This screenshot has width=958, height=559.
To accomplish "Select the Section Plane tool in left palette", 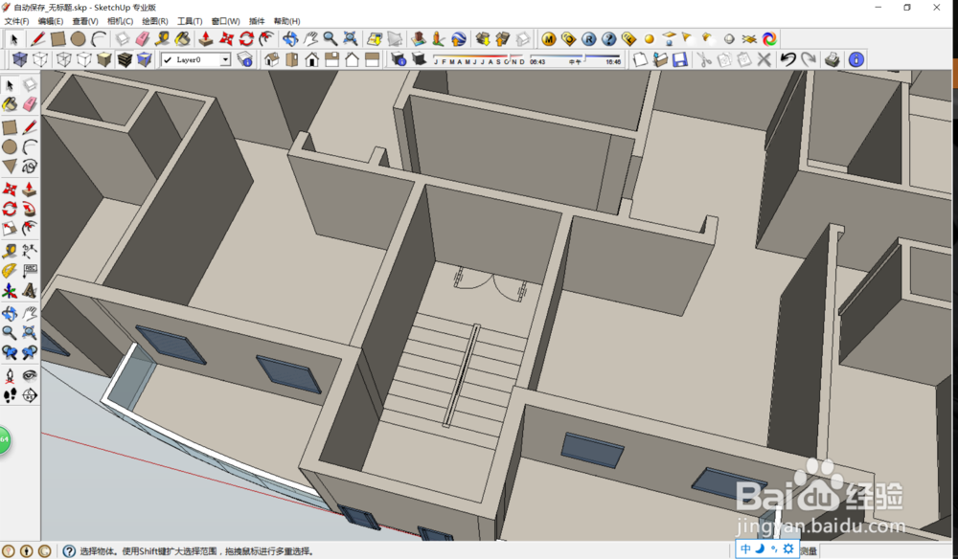I will tap(30, 395).
